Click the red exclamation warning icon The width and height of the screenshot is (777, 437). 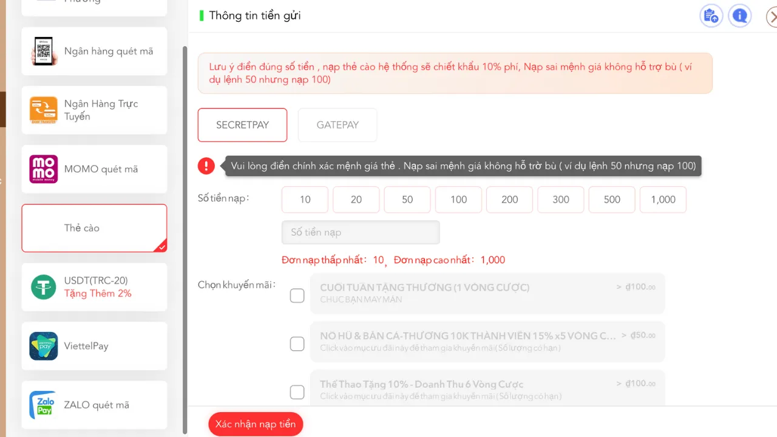[x=206, y=166]
